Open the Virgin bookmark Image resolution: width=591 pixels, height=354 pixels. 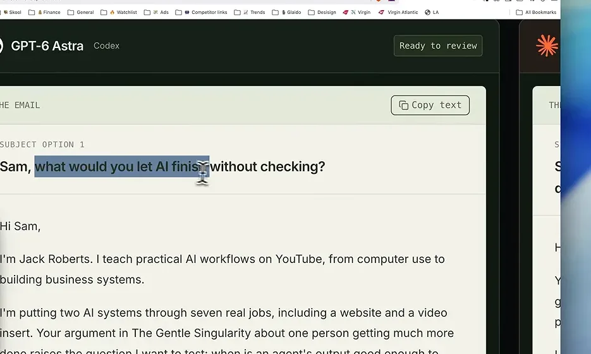coord(356,13)
